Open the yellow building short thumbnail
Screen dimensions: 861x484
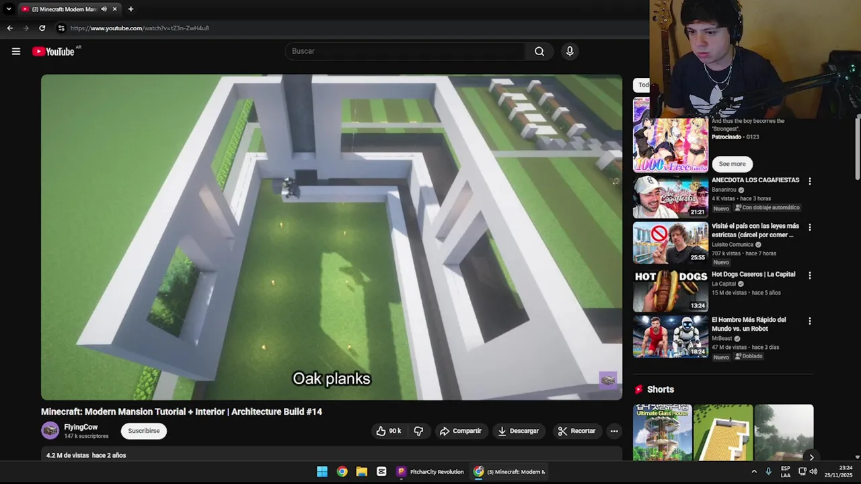pyautogui.click(x=723, y=432)
